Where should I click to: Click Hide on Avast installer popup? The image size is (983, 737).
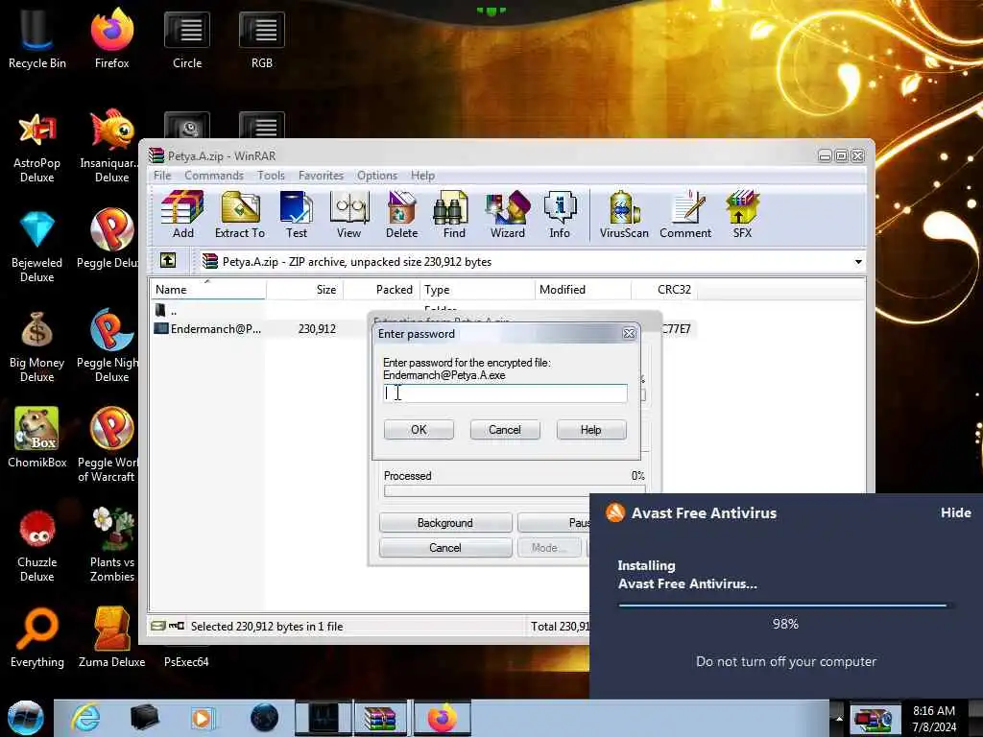(x=955, y=512)
